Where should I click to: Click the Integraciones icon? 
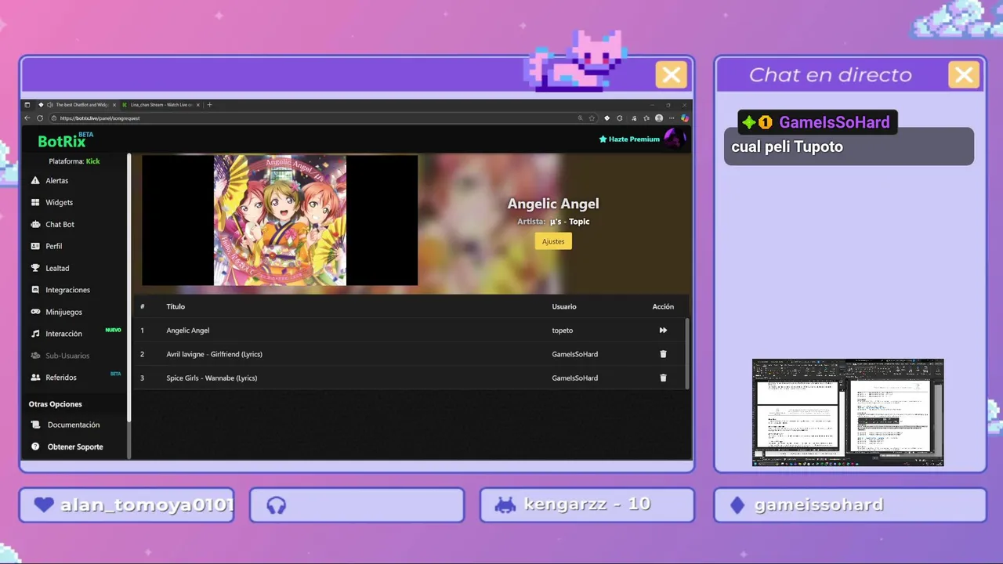35,290
